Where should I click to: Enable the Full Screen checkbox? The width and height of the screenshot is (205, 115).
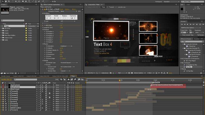point(196,35)
